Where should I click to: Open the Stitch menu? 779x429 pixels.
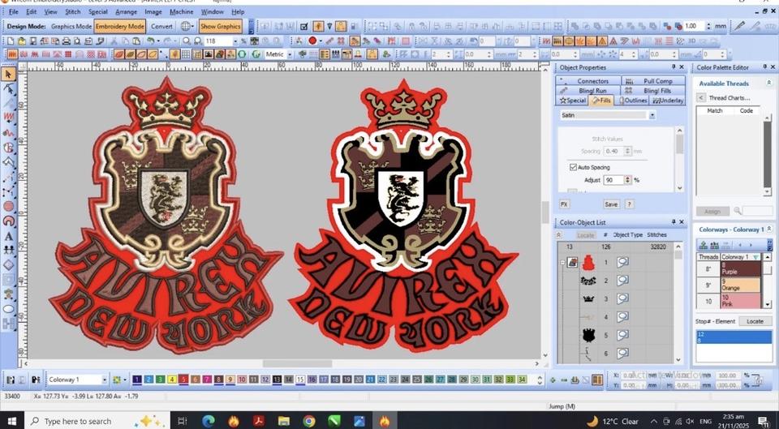click(x=72, y=11)
